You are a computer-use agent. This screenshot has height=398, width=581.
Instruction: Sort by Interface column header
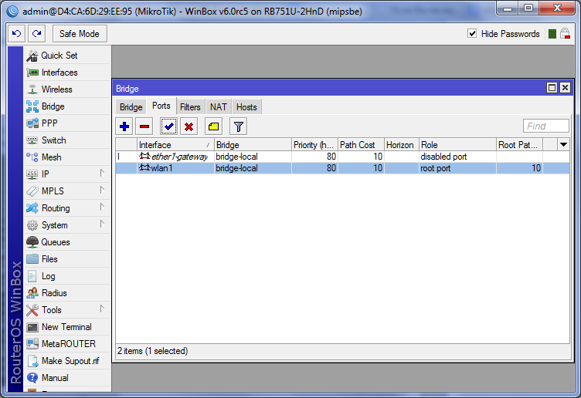[175, 145]
